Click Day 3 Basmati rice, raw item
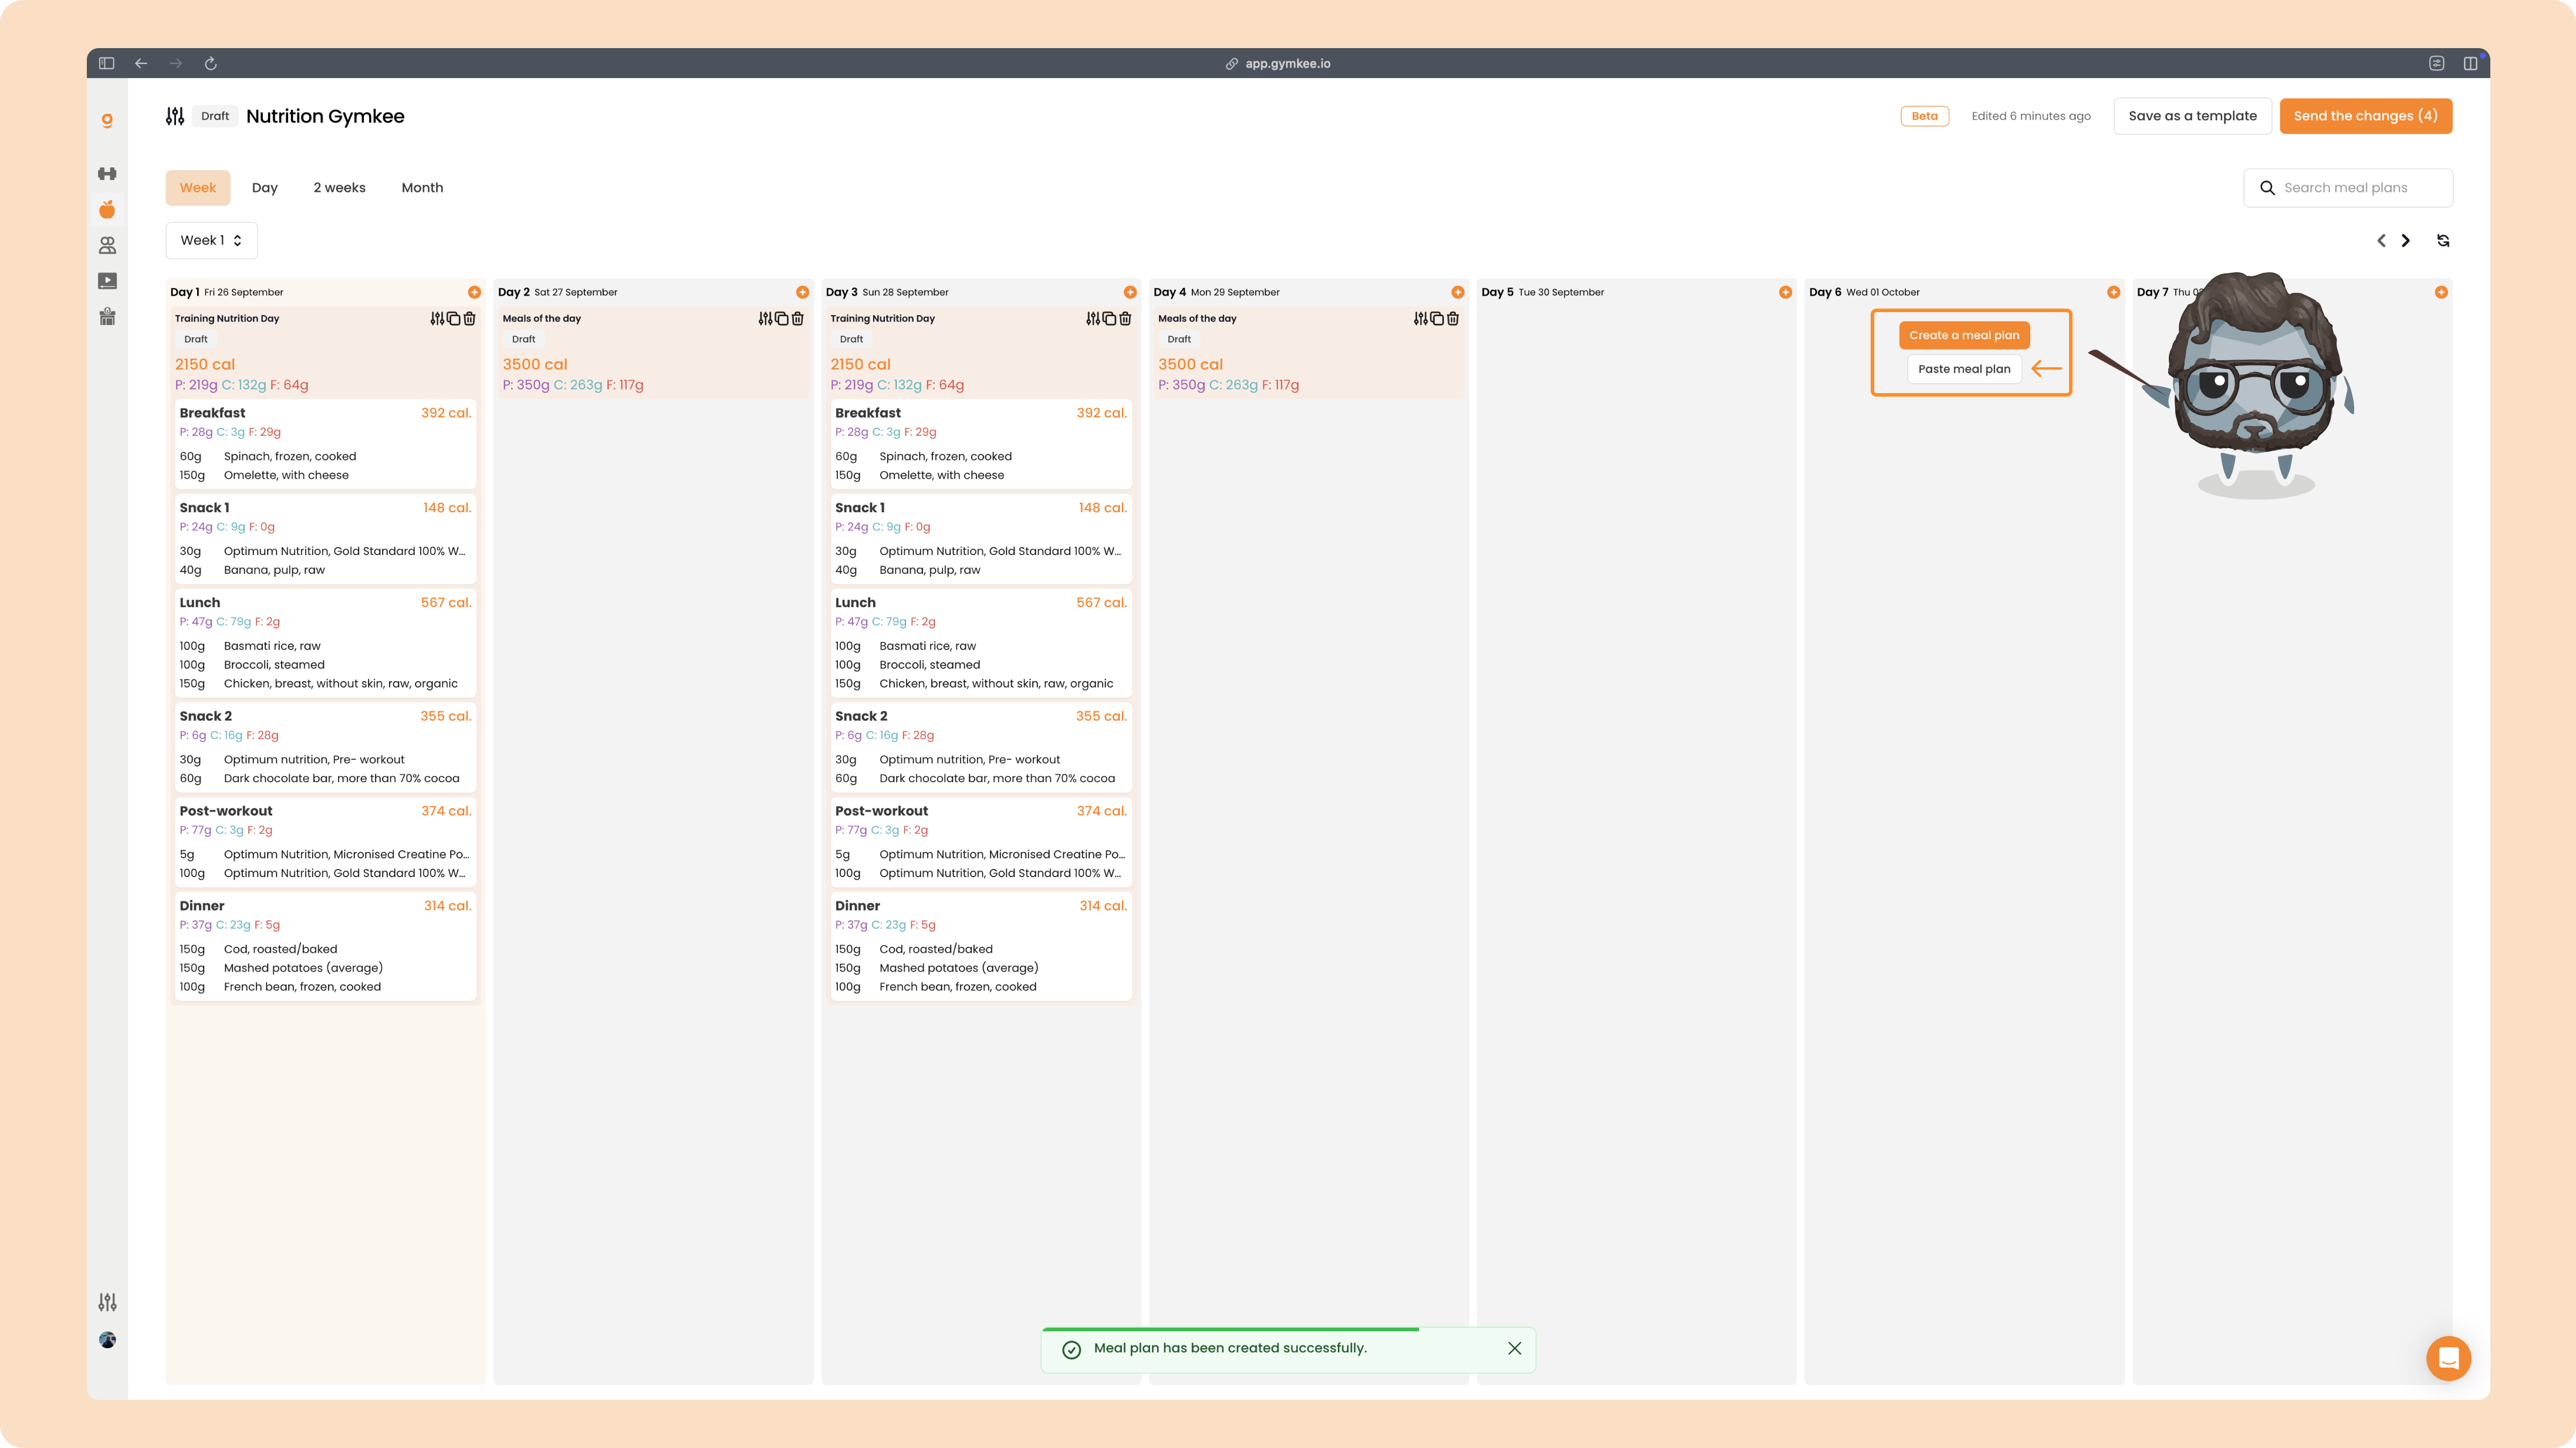 pos(928,646)
